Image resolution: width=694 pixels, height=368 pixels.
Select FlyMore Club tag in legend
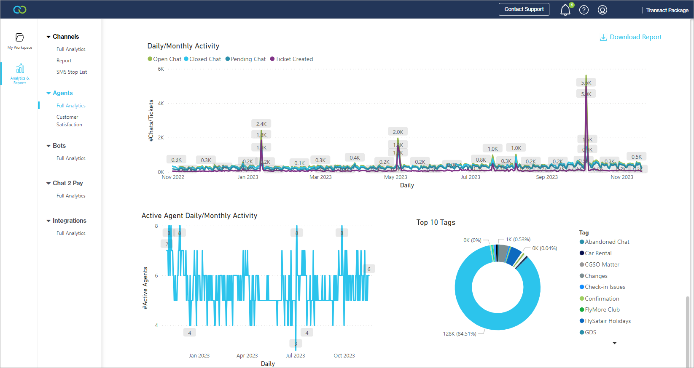pos(600,309)
